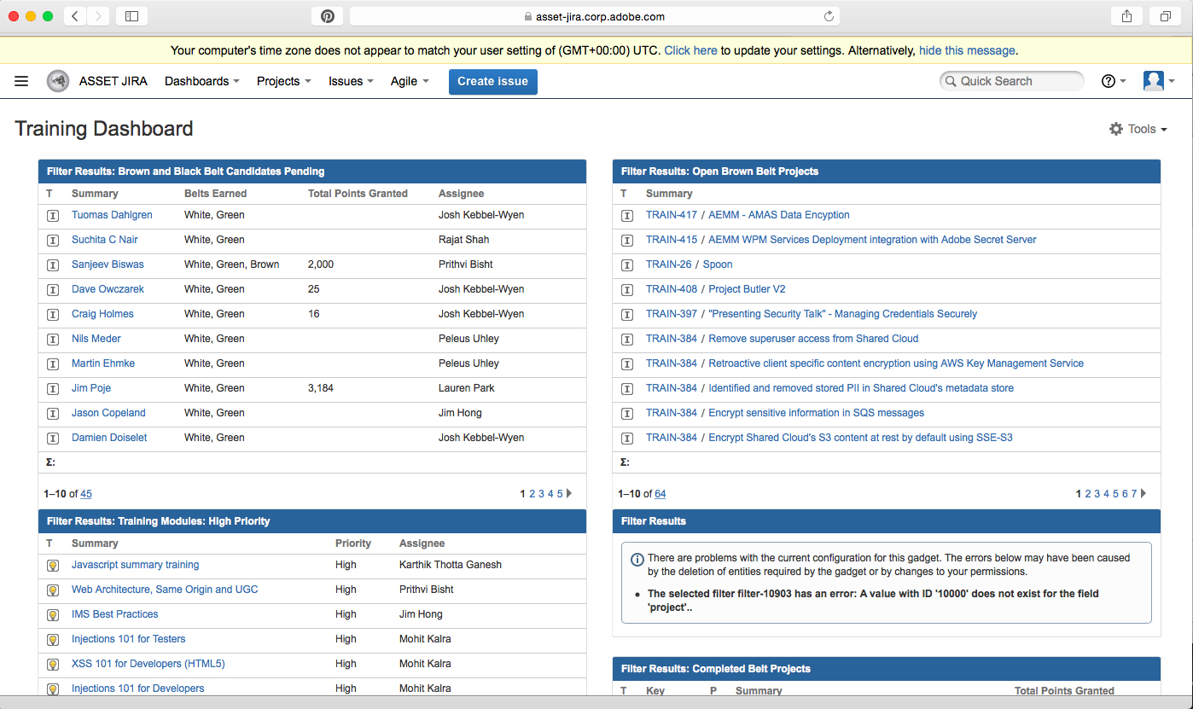
Task: Click the issue type icon beside TRAIN-26
Action: [627, 265]
